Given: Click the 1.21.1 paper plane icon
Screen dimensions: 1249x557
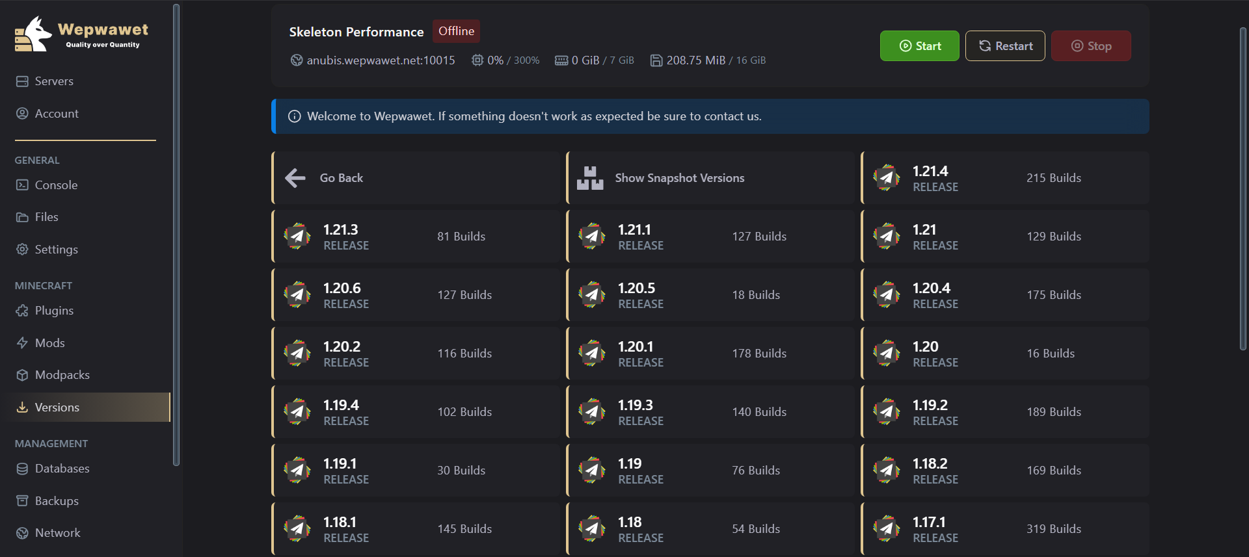Looking at the screenshot, I should point(592,237).
